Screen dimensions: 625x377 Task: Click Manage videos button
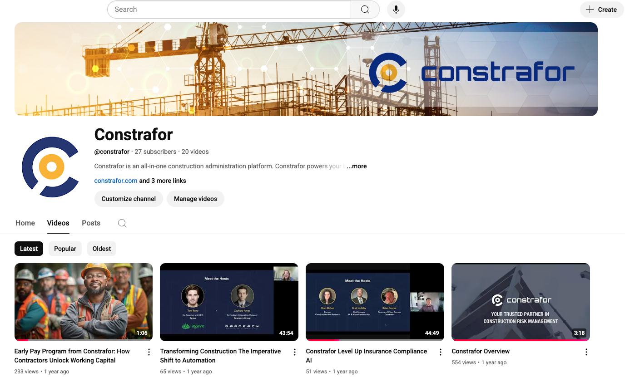click(x=195, y=199)
